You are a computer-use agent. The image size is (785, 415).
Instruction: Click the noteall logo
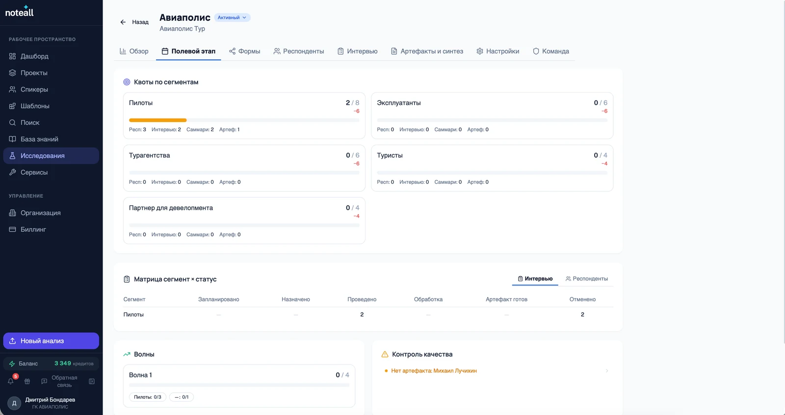20,12
